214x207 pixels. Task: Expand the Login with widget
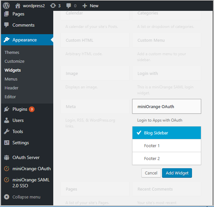pyautogui.click(x=167, y=73)
